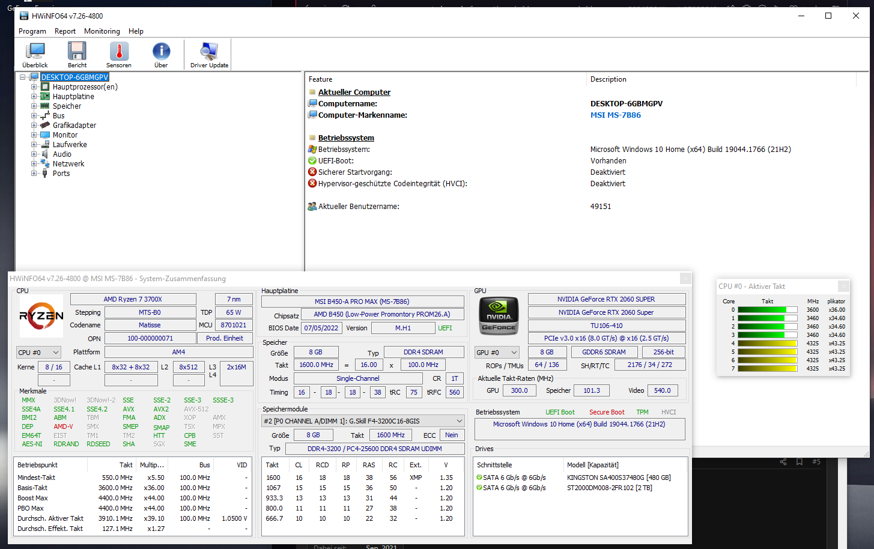The image size is (874, 549).
Task: Open the Report menu
Action: point(65,31)
